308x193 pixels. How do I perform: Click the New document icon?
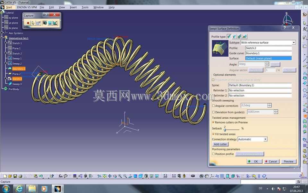click(5, 176)
